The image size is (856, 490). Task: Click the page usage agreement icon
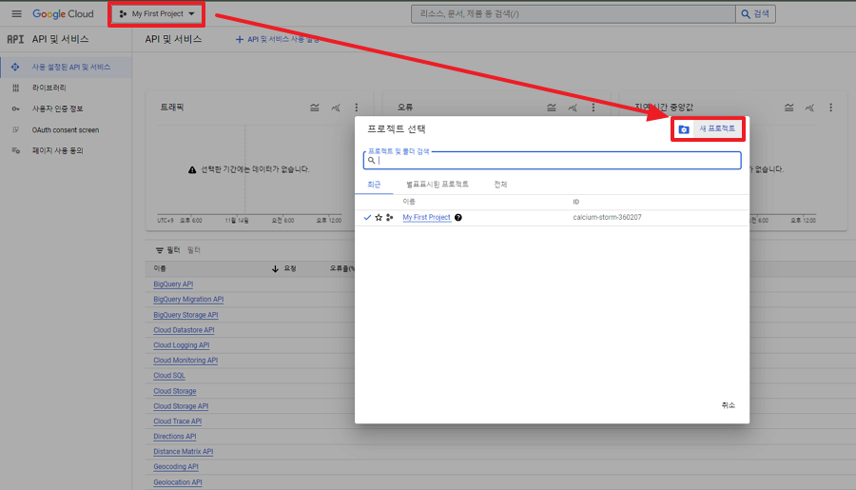click(x=15, y=150)
